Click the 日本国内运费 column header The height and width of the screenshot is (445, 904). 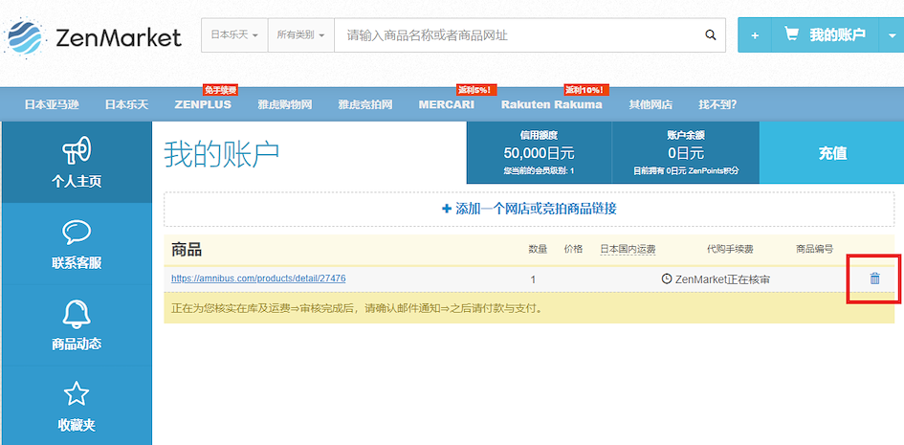coord(628,250)
